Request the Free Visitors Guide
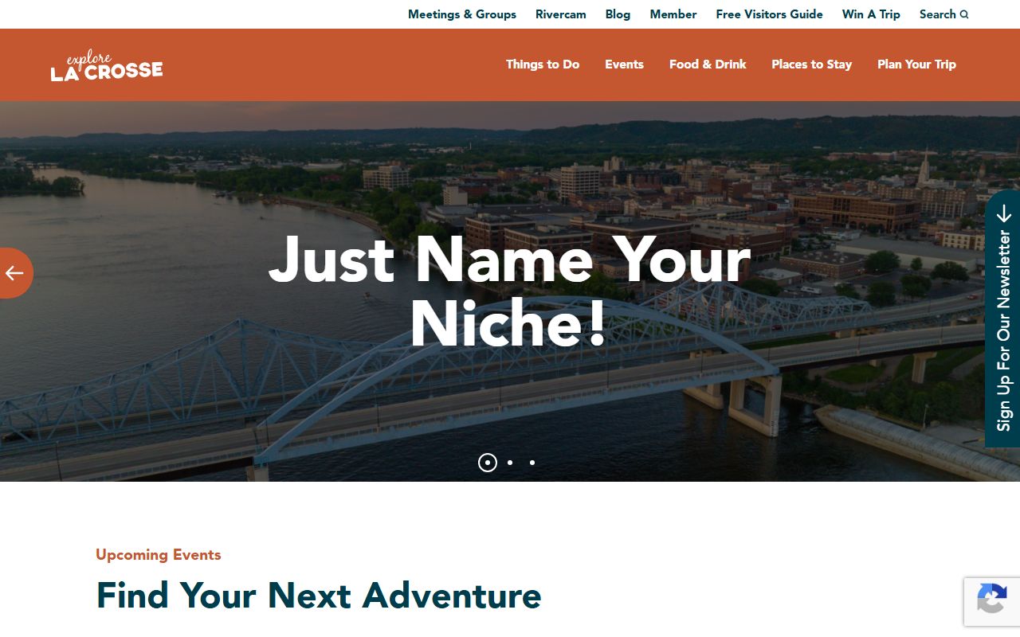The width and height of the screenshot is (1020, 637). point(769,14)
